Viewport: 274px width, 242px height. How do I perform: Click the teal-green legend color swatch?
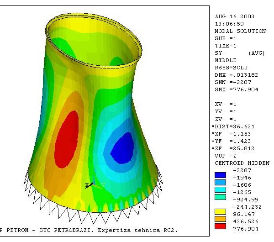click(x=220, y=197)
